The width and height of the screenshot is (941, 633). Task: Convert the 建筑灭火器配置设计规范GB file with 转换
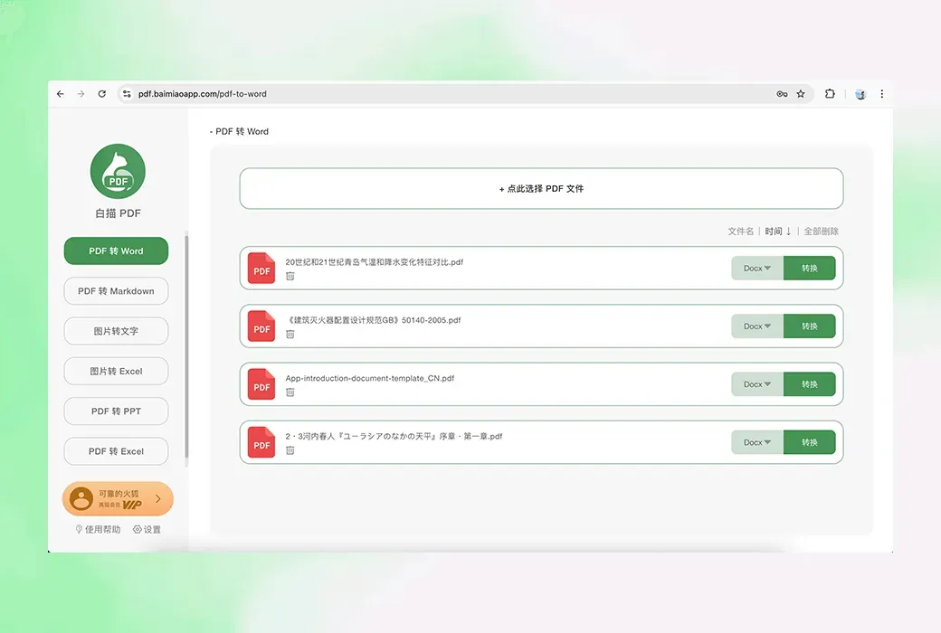[x=810, y=326]
